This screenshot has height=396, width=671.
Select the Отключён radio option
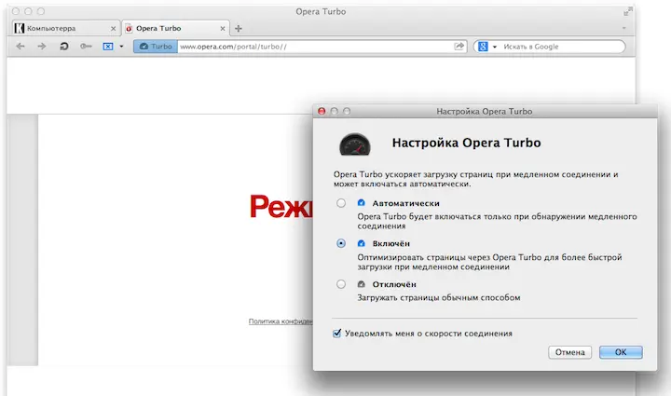coord(341,284)
